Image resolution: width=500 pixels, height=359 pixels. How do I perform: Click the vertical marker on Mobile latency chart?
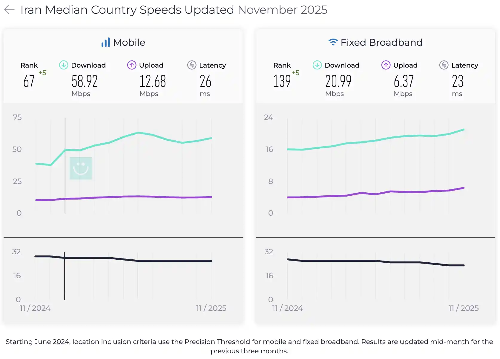point(65,281)
